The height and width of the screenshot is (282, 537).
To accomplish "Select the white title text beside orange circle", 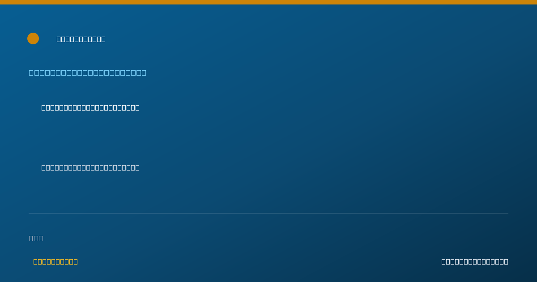I will click(81, 39).
